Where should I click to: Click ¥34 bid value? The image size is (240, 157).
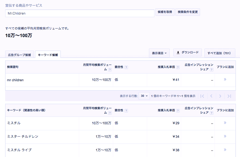click(x=176, y=137)
